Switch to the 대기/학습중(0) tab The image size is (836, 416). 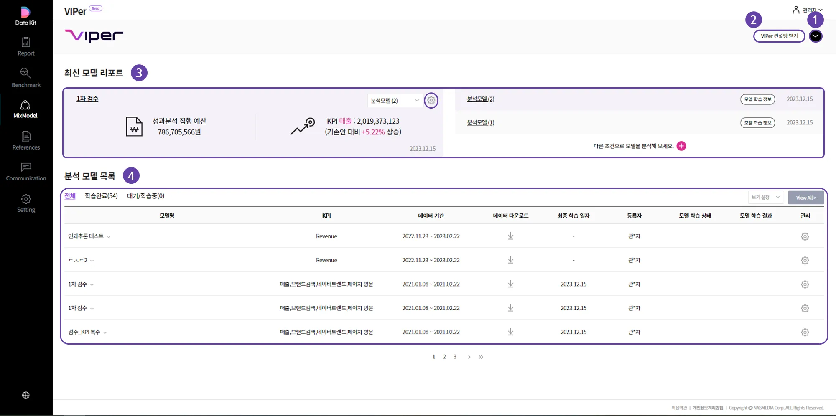point(145,196)
